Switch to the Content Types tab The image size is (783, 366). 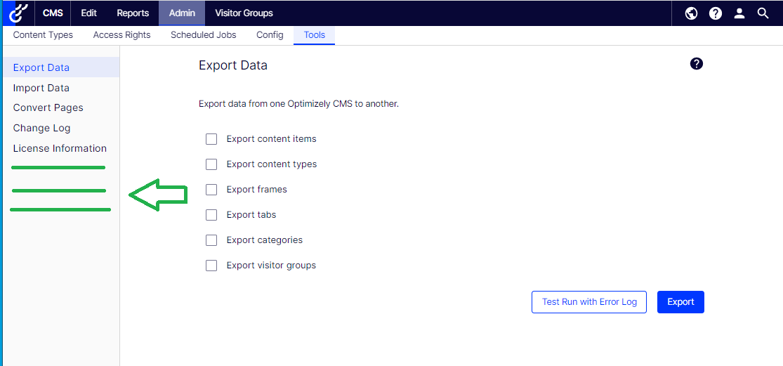(43, 35)
